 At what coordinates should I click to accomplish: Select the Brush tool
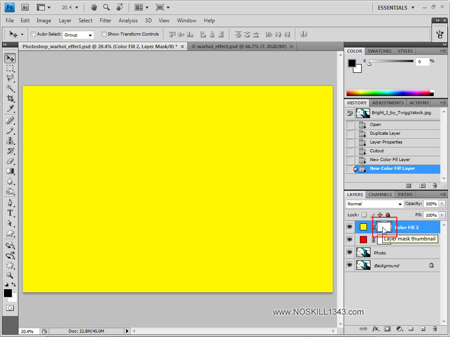pos(10,131)
